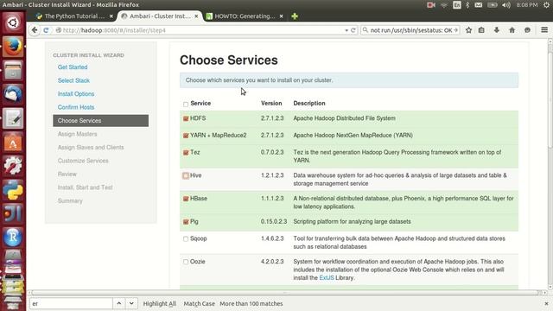
Task: Click the Pig version 0.15.0.2.3 cell
Action: 274,222
